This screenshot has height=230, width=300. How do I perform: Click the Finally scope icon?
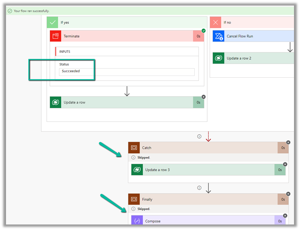click(134, 199)
